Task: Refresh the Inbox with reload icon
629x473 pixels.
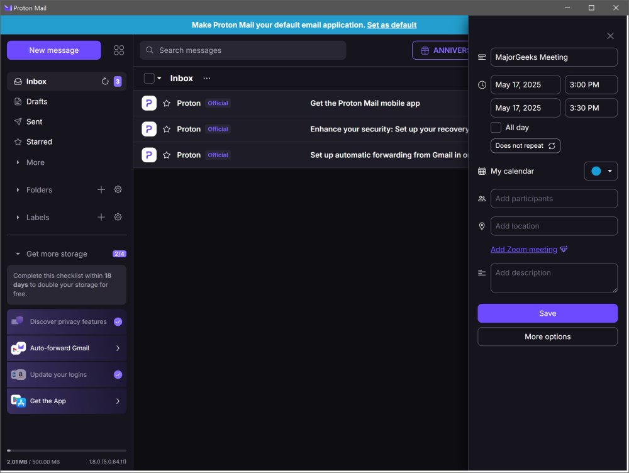Action: 105,81
